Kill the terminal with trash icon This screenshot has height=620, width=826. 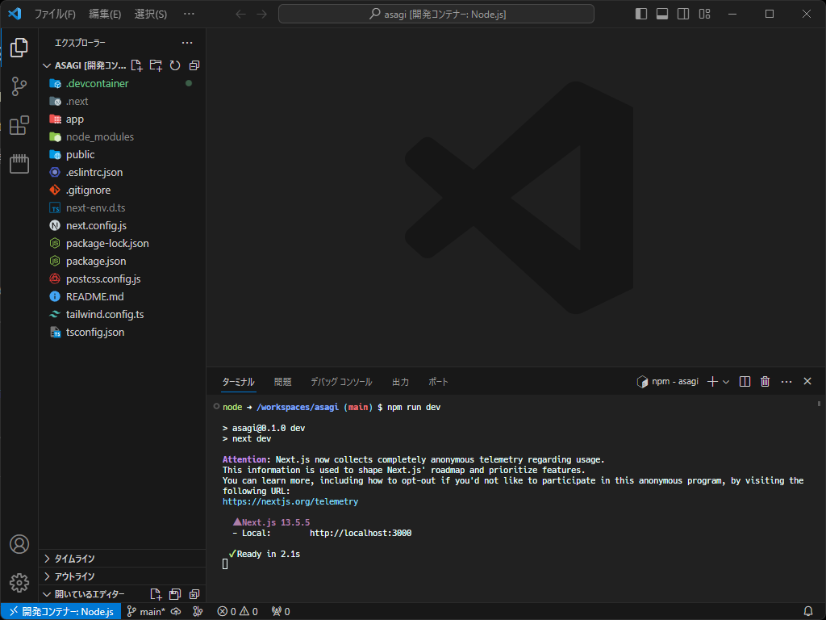766,382
